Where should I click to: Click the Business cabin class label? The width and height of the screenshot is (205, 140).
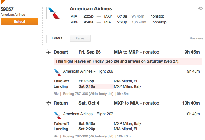point(196,39)
